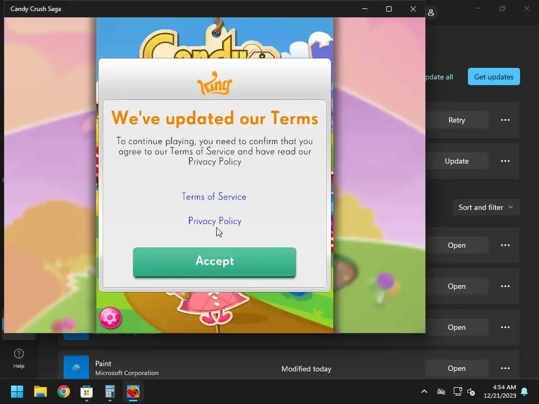Screen dimensions: 539x404
Task: Open the Windows Start menu
Action: (x=17, y=391)
